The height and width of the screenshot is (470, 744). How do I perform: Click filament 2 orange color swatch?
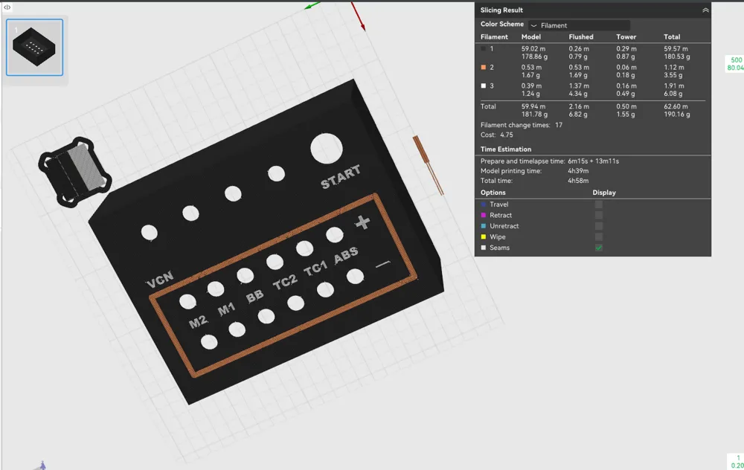click(484, 68)
